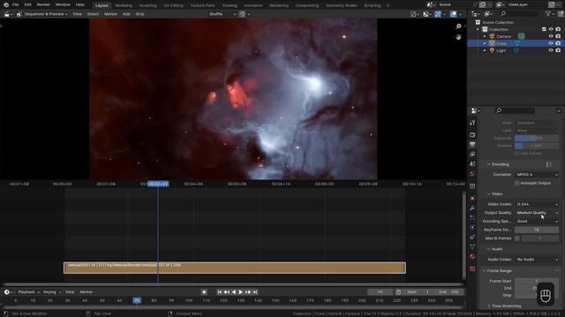Click the mouse overlay icon at bottom right
Image resolution: width=565 pixels, height=317 pixels.
coord(546,295)
